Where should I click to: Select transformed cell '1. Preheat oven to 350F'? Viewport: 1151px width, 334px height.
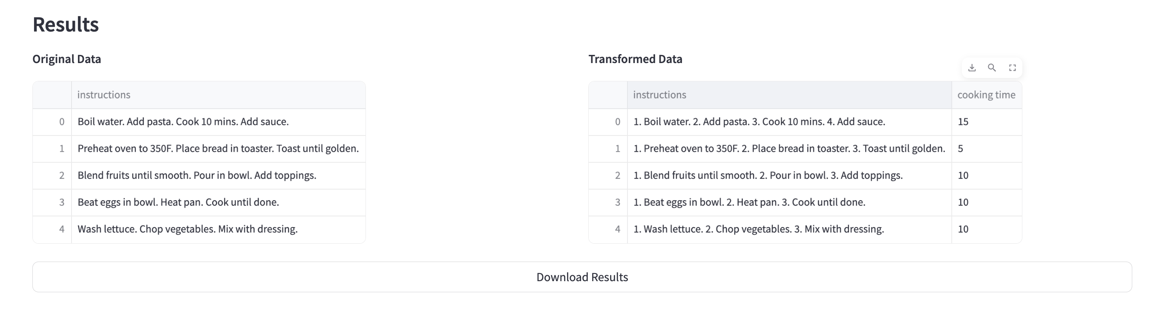pos(789,148)
